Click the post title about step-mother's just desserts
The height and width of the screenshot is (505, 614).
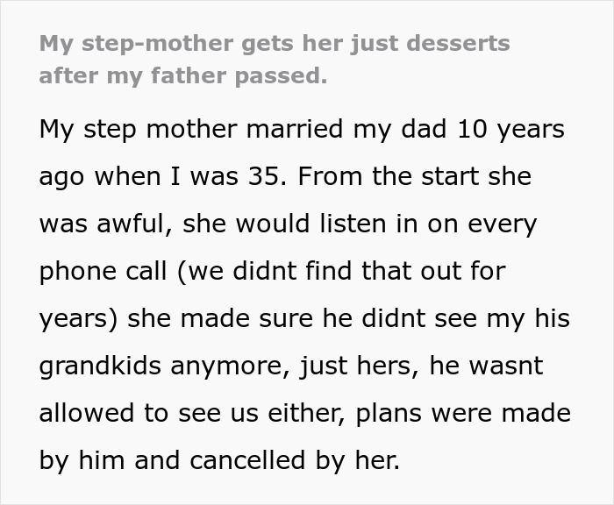point(274,43)
